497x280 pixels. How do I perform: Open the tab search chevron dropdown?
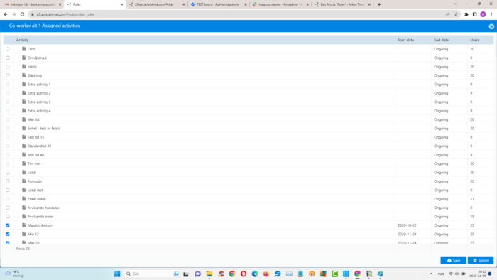(455, 4)
